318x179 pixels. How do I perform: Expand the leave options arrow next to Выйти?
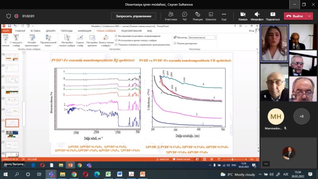(x=309, y=16)
